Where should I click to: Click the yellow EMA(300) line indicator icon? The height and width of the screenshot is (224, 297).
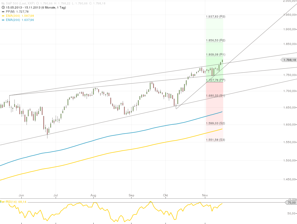(x=3, y=16)
